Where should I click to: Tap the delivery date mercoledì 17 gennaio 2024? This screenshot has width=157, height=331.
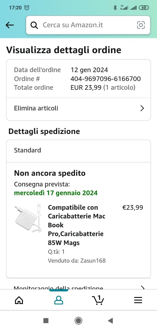coord(56,193)
